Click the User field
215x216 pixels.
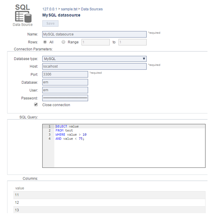point(65,90)
